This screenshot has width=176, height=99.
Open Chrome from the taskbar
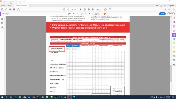pyautogui.click(x=43, y=97)
